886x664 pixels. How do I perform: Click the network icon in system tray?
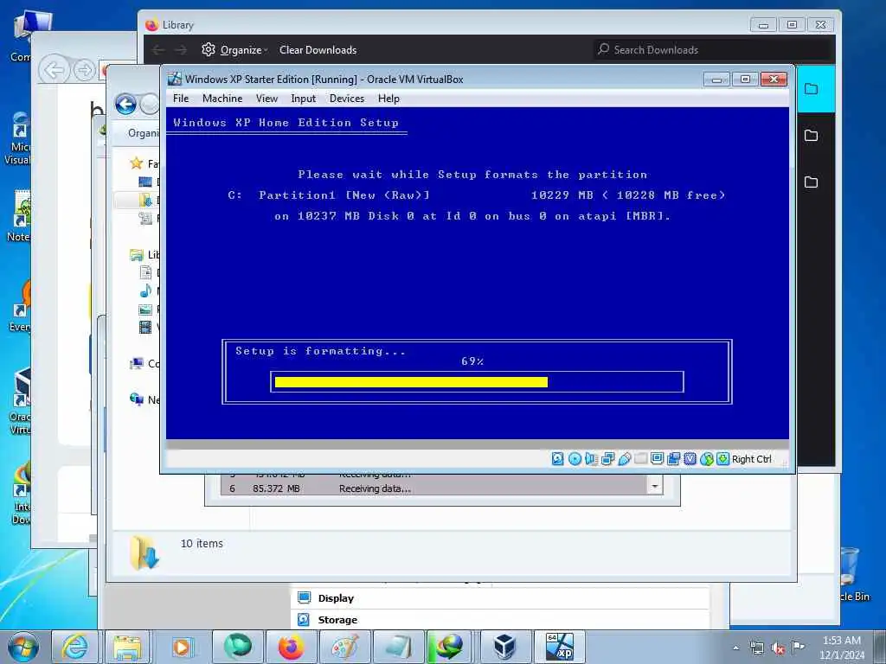click(x=756, y=648)
